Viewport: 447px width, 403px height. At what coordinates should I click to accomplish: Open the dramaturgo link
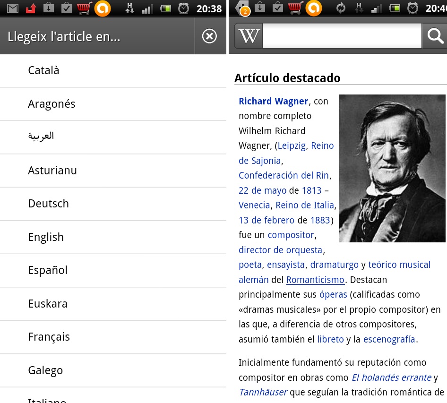334,265
